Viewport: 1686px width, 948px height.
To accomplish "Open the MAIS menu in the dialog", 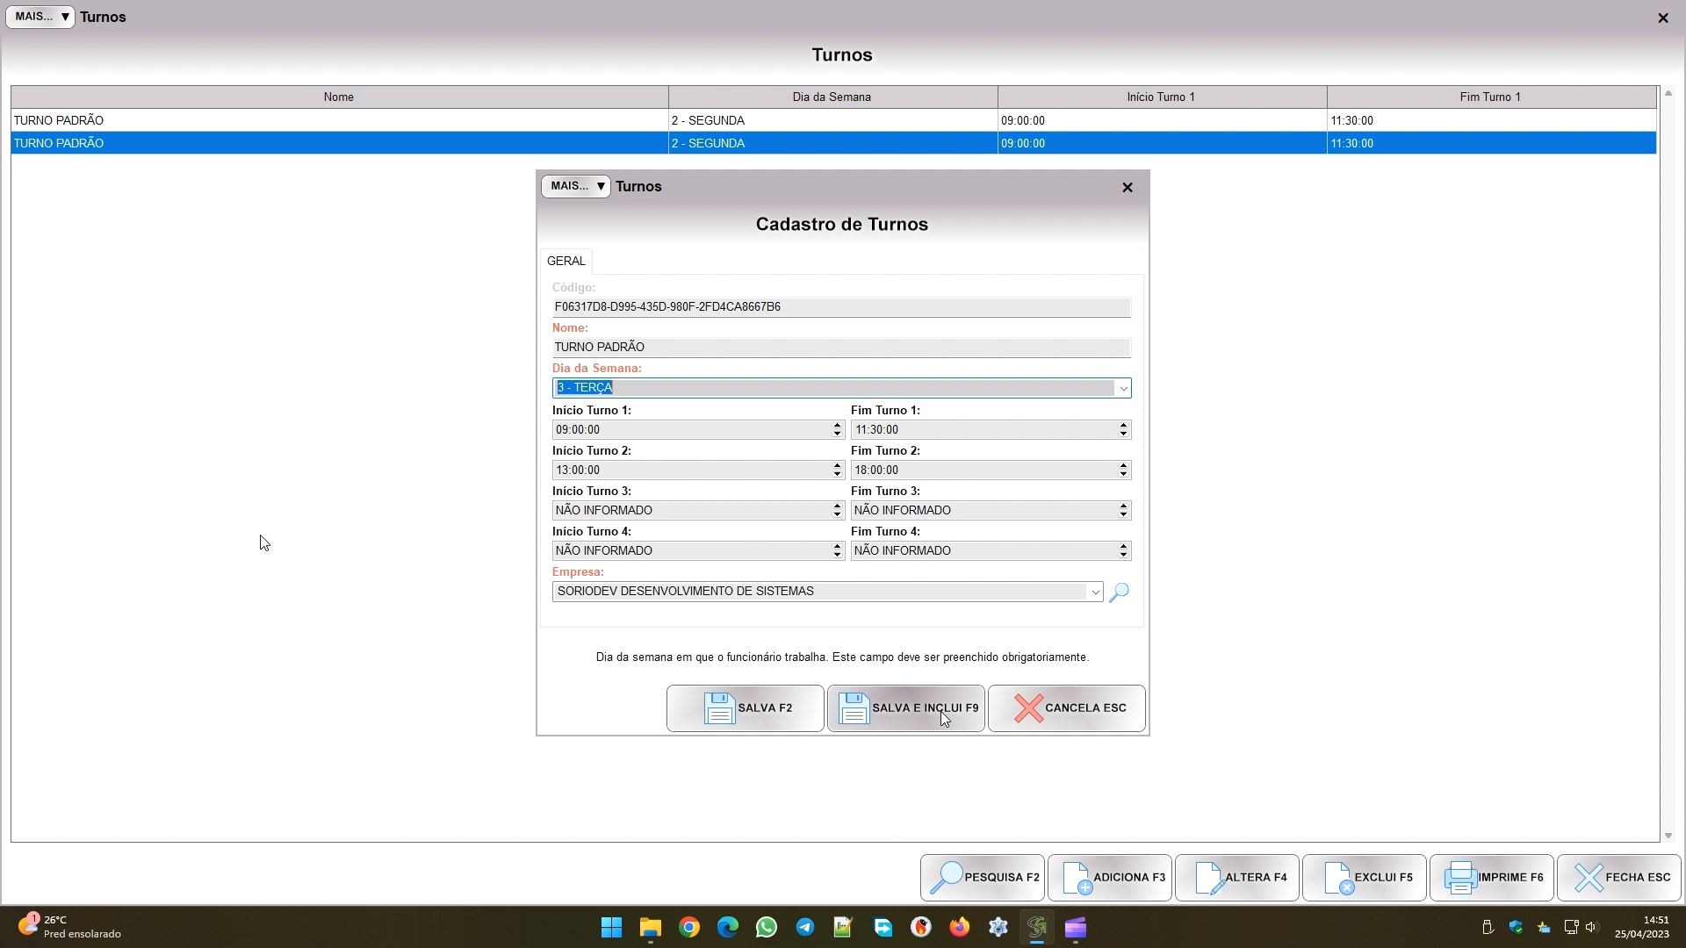I will click(x=576, y=186).
